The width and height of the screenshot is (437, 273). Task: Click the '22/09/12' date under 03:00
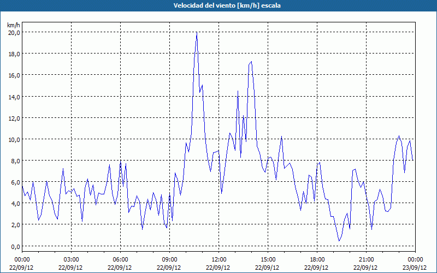tap(70, 268)
